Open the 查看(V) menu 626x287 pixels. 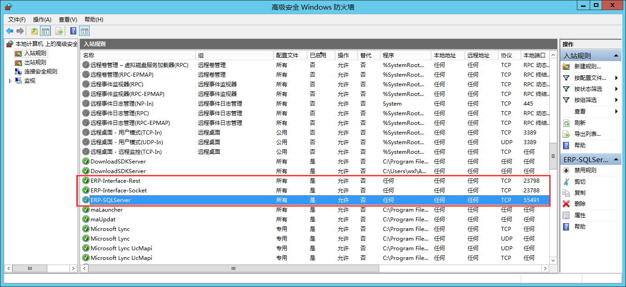[x=68, y=20]
